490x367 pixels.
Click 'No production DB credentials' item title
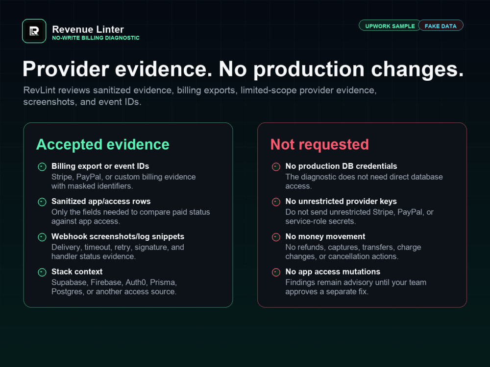click(x=341, y=166)
